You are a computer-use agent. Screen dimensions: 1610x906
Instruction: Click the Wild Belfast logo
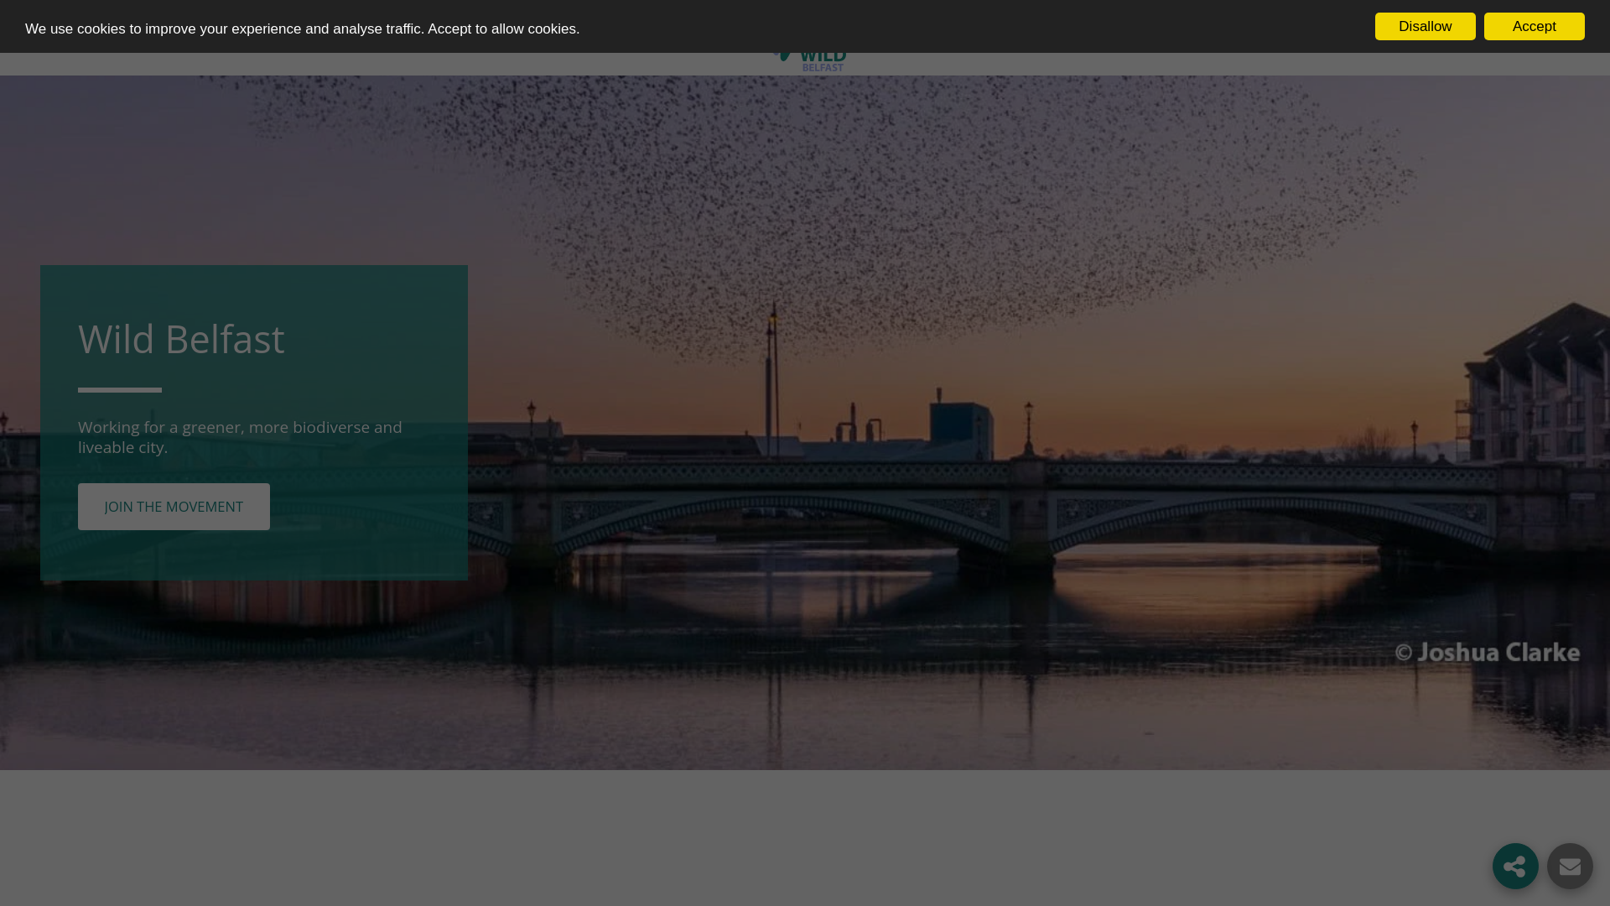(x=810, y=62)
